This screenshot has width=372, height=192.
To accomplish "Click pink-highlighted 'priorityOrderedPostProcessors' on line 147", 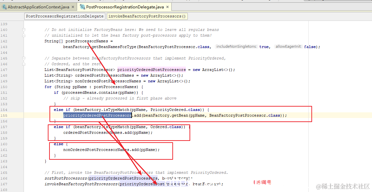I will tap(151, 70).
